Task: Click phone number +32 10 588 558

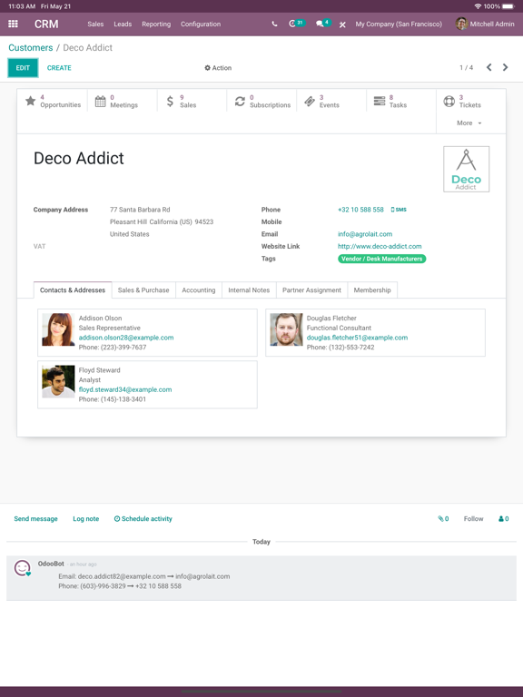Action: pyautogui.click(x=360, y=210)
